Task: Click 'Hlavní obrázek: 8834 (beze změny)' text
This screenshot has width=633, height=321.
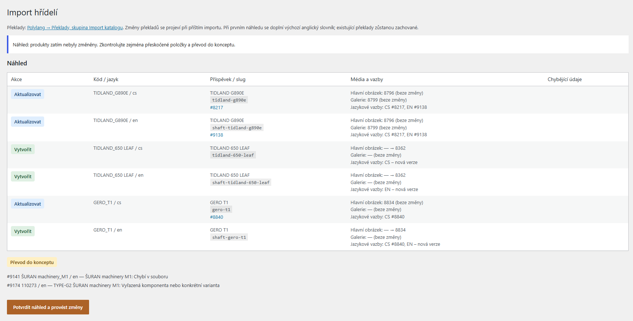Action: point(387,203)
